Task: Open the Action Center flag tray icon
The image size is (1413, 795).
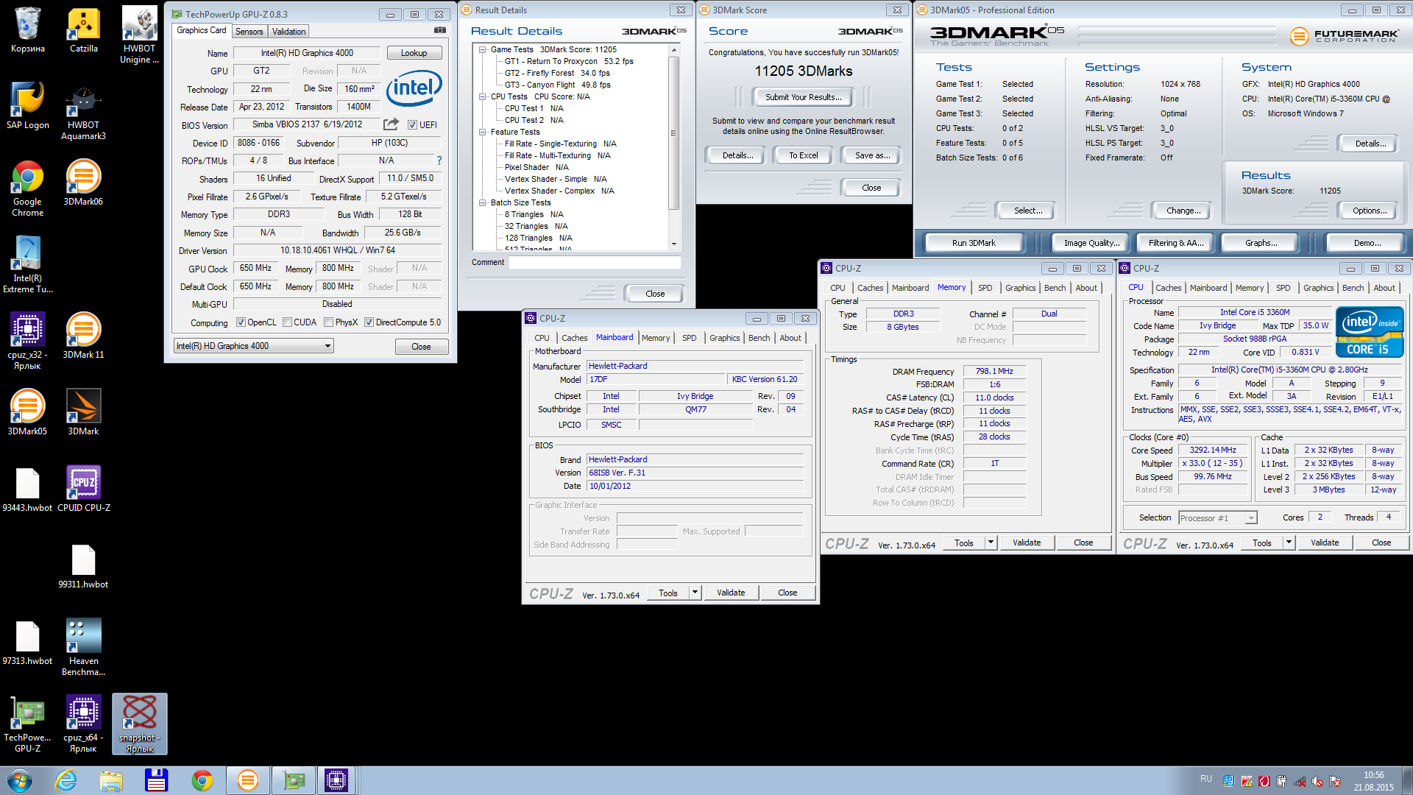Action: coord(1334,781)
